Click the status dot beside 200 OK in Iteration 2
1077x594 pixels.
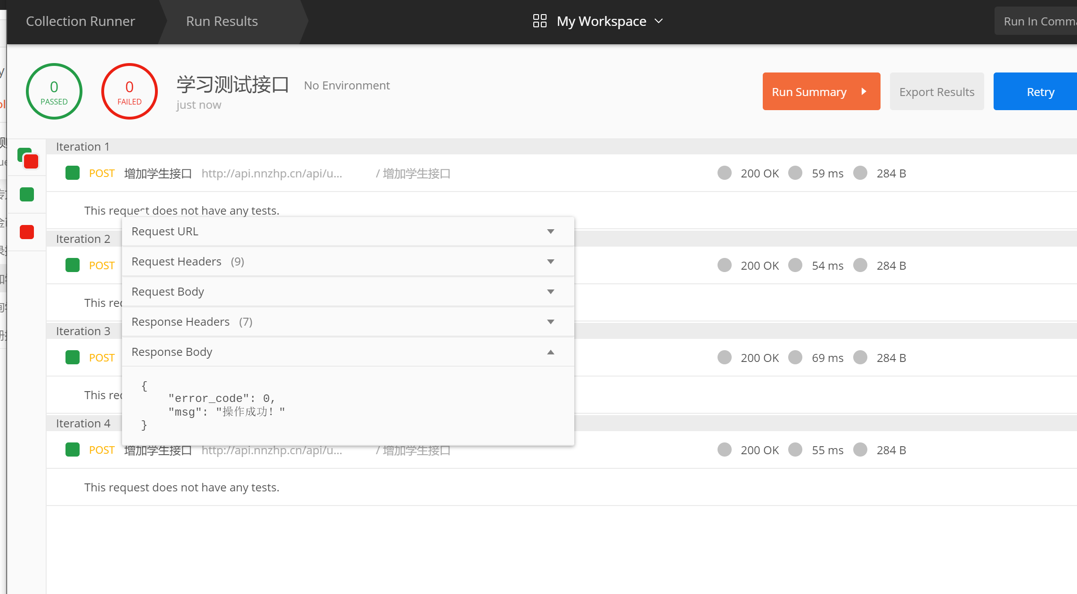725,265
